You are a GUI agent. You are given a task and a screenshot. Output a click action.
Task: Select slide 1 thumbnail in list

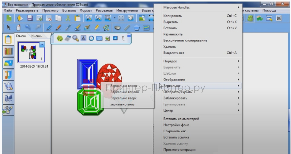pos(31,51)
